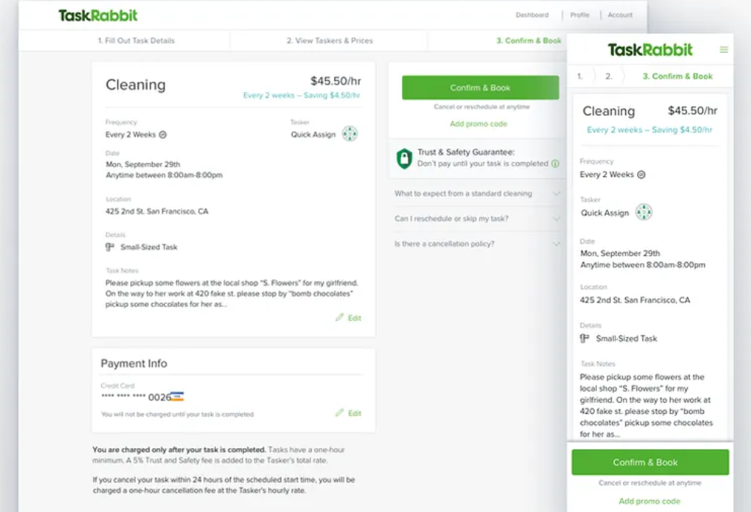Click the Trust & Safety shield icon
The image size is (751, 512).
pos(404,158)
